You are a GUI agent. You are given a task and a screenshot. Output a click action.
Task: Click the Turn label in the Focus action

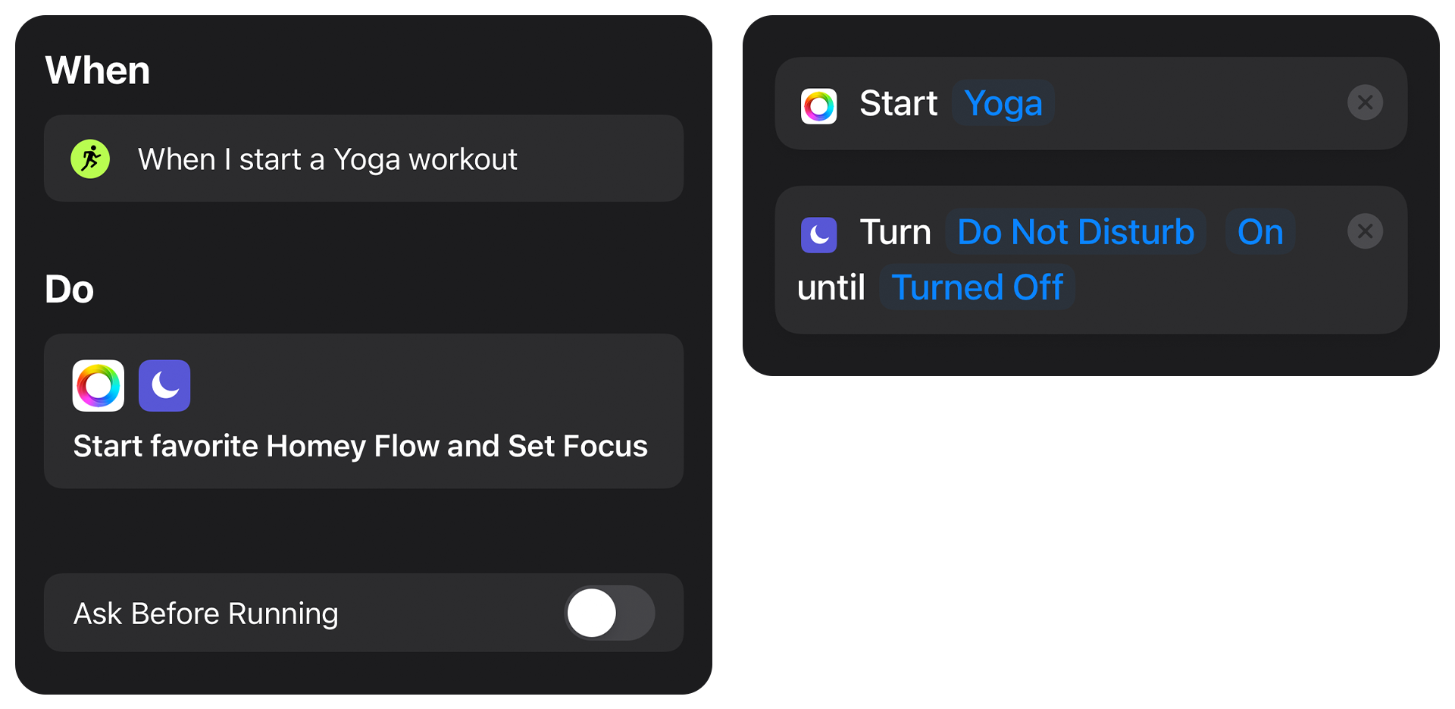[x=895, y=232]
